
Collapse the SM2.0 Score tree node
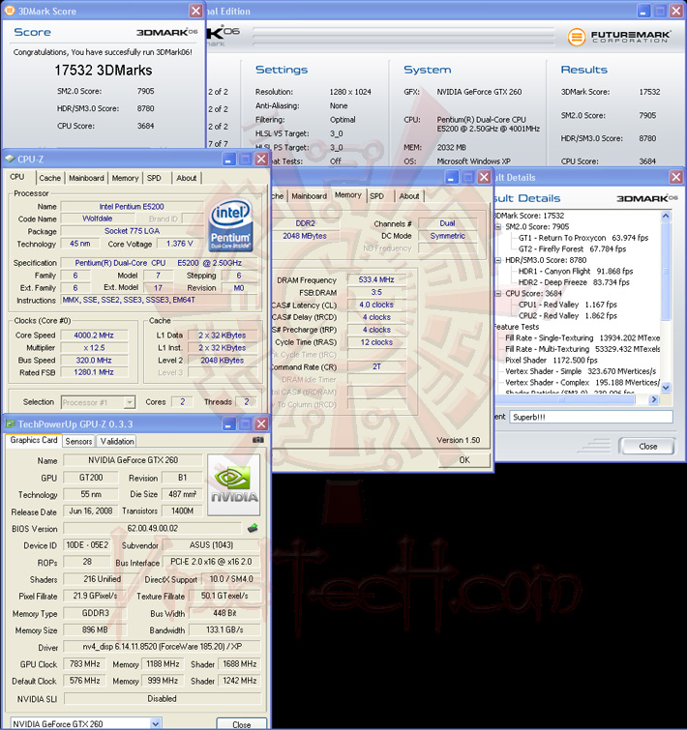[498, 226]
